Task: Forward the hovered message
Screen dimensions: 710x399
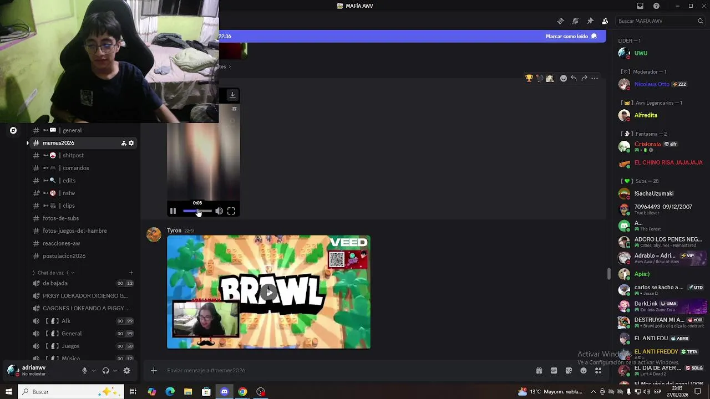Action: tap(584, 78)
